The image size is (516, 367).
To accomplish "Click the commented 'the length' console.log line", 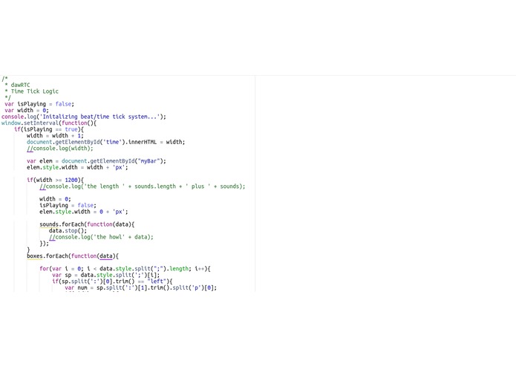I will click(143, 186).
